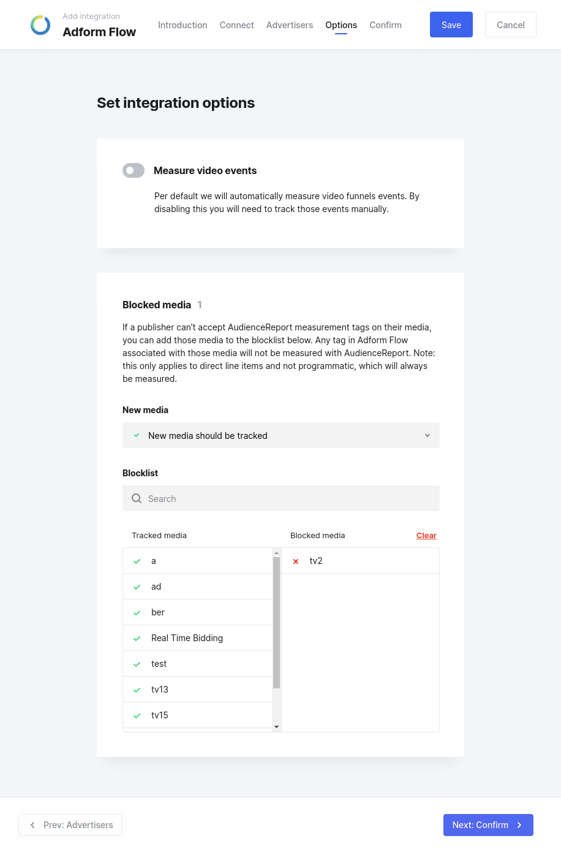Open the Confirm step tab

click(385, 25)
